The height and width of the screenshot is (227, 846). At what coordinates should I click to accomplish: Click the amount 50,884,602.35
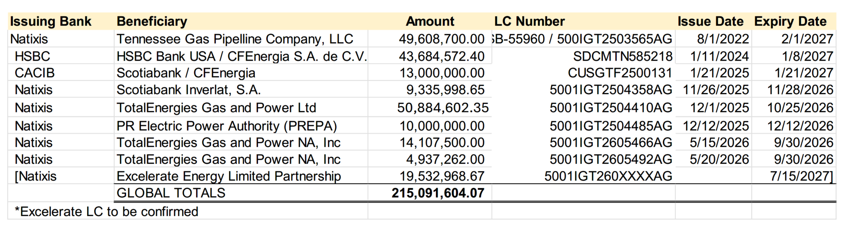pyautogui.click(x=443, y=108)
